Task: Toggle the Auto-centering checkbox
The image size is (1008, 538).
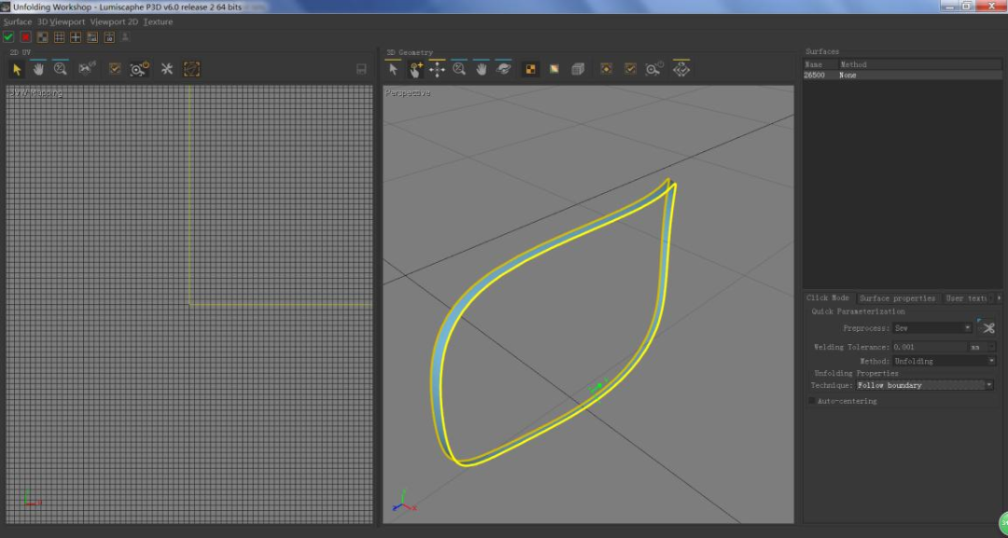Action: [812, 401]
